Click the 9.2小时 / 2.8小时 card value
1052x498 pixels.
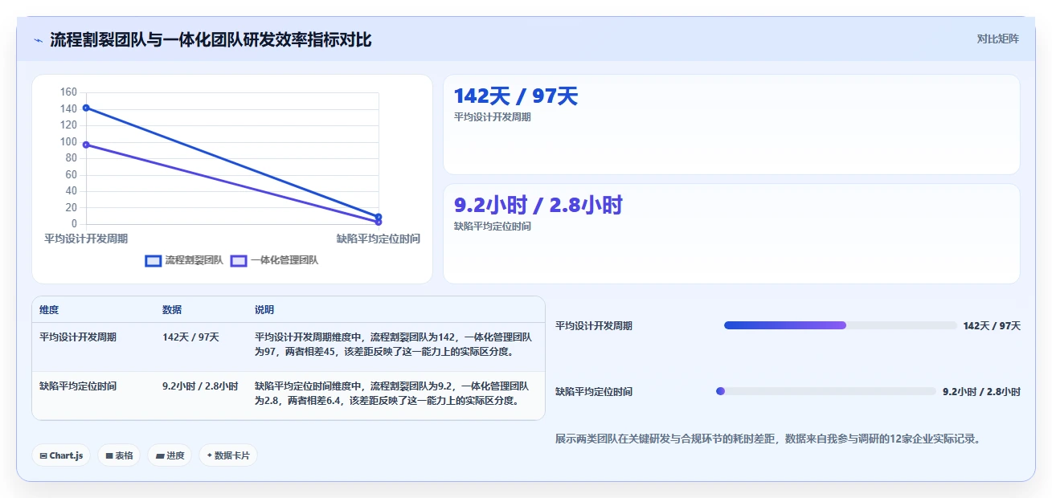pos(538,206)
